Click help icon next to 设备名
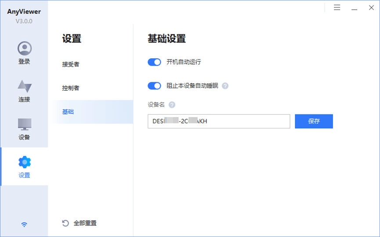Screen dimensions: 380x237 pyautogui.click(x=172, y=105)
